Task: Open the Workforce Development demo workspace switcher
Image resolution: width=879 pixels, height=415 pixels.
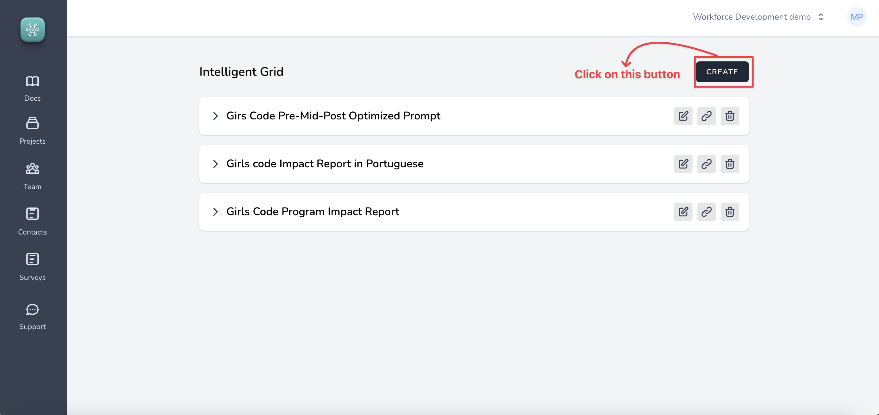Action: pos(758,17)
